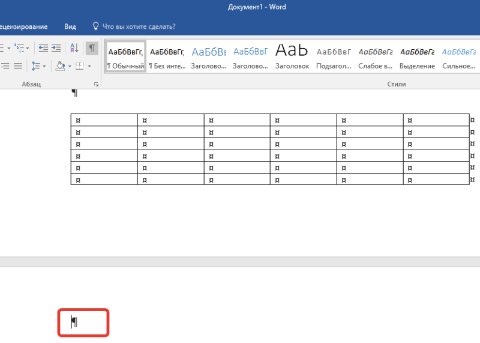
Task: Sort the selection alphabetically
Action: point(74,47)
